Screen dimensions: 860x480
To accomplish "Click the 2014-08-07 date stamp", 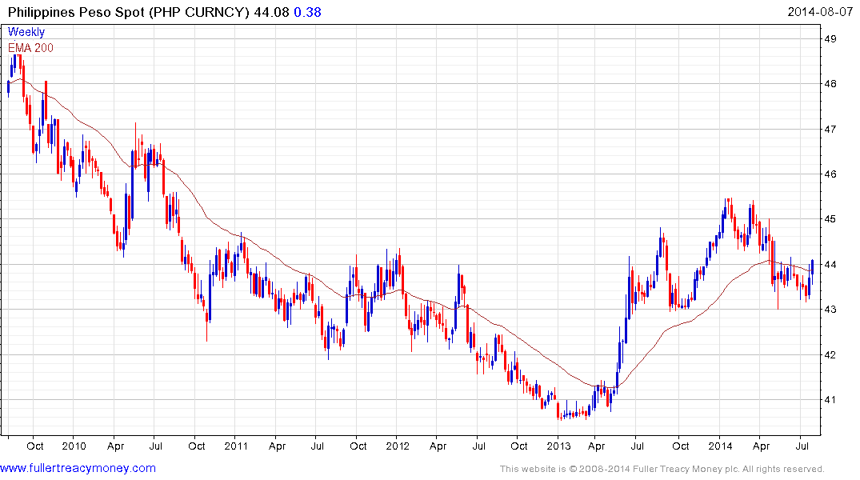I will [820, 11].
